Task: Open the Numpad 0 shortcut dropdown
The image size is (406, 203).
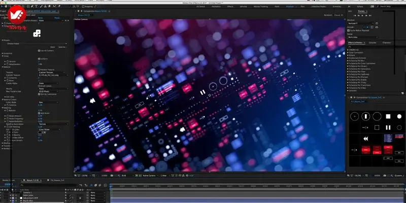Action: click(x=361, y=23)
